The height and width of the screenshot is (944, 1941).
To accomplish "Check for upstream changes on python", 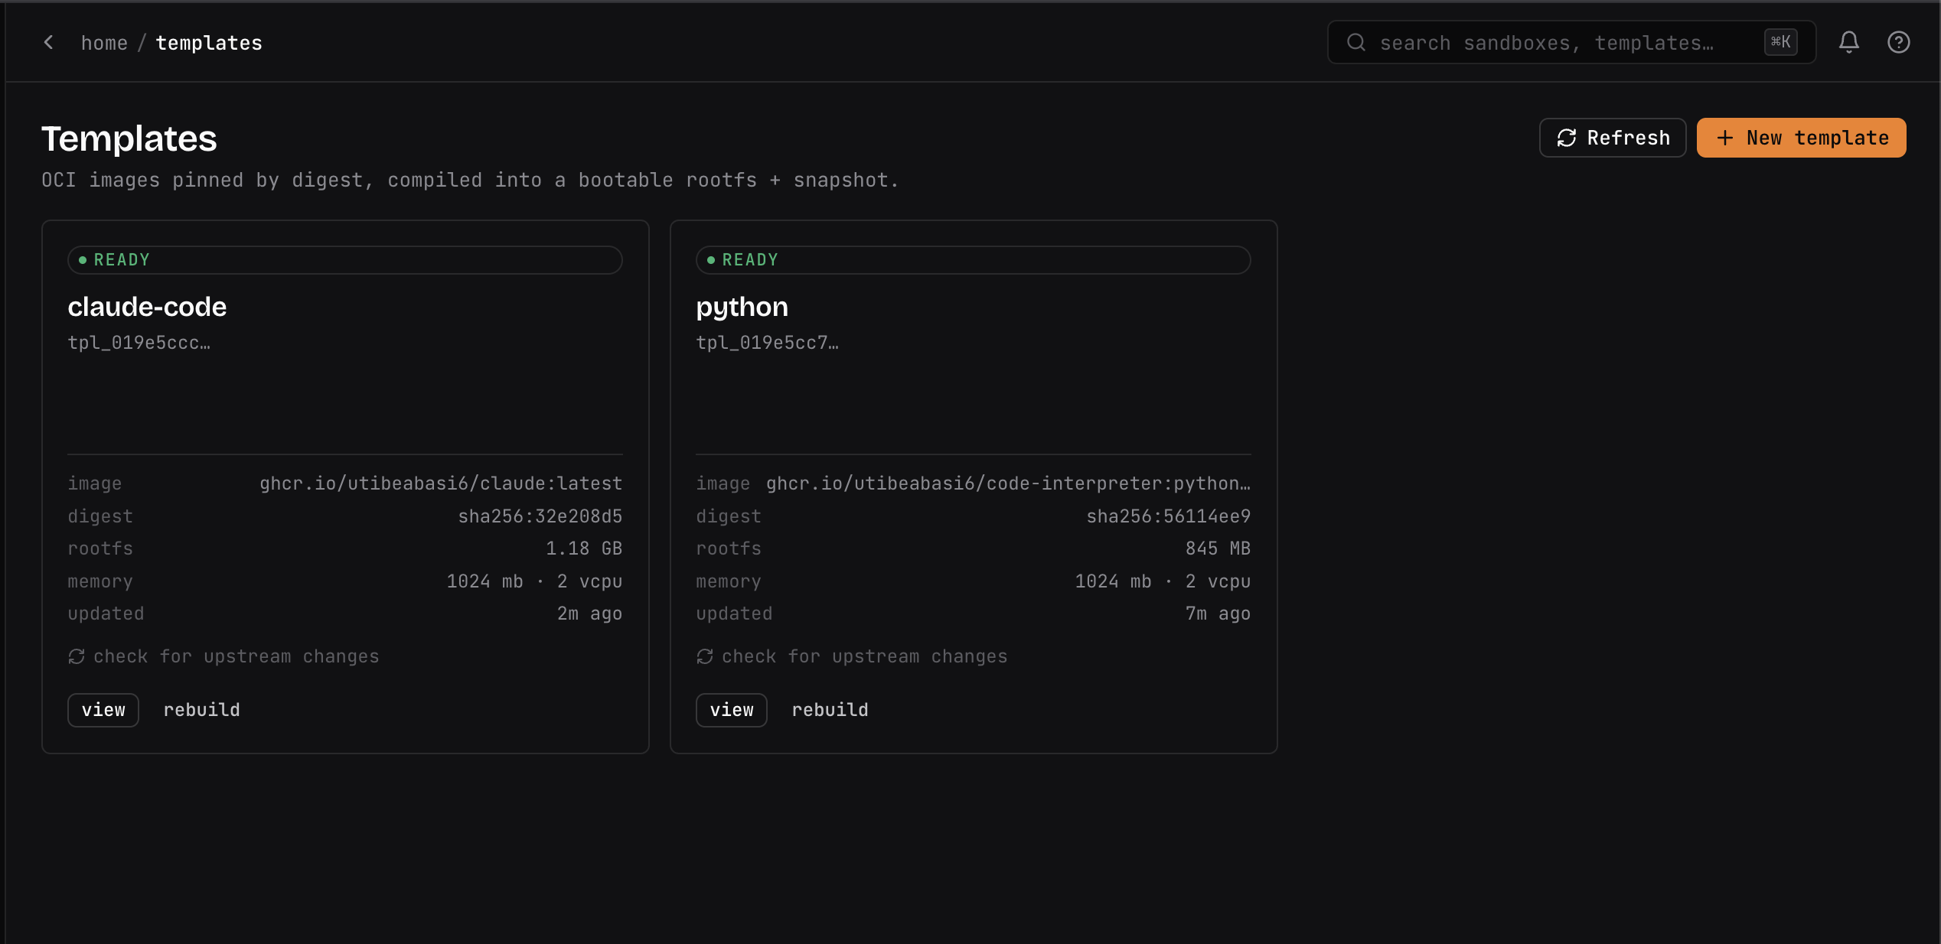I will pos(852,656).
